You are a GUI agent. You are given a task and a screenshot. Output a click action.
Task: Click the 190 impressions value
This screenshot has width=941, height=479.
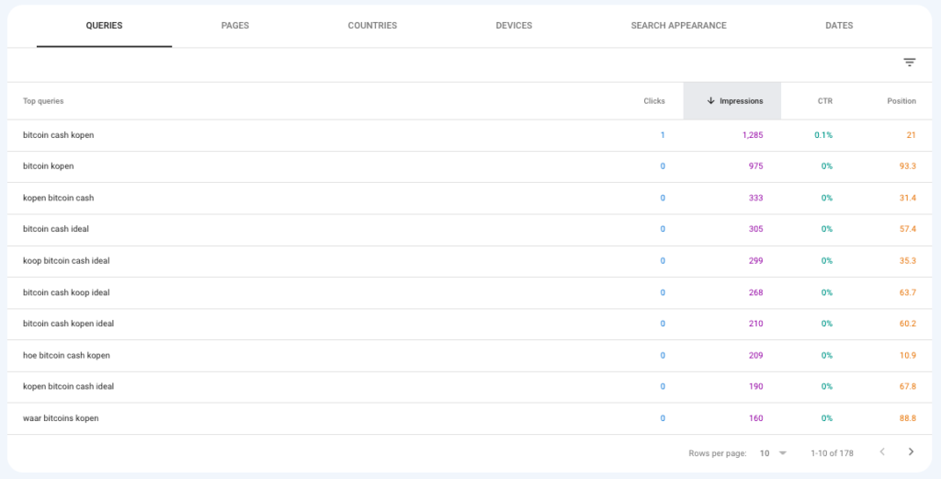755,386
